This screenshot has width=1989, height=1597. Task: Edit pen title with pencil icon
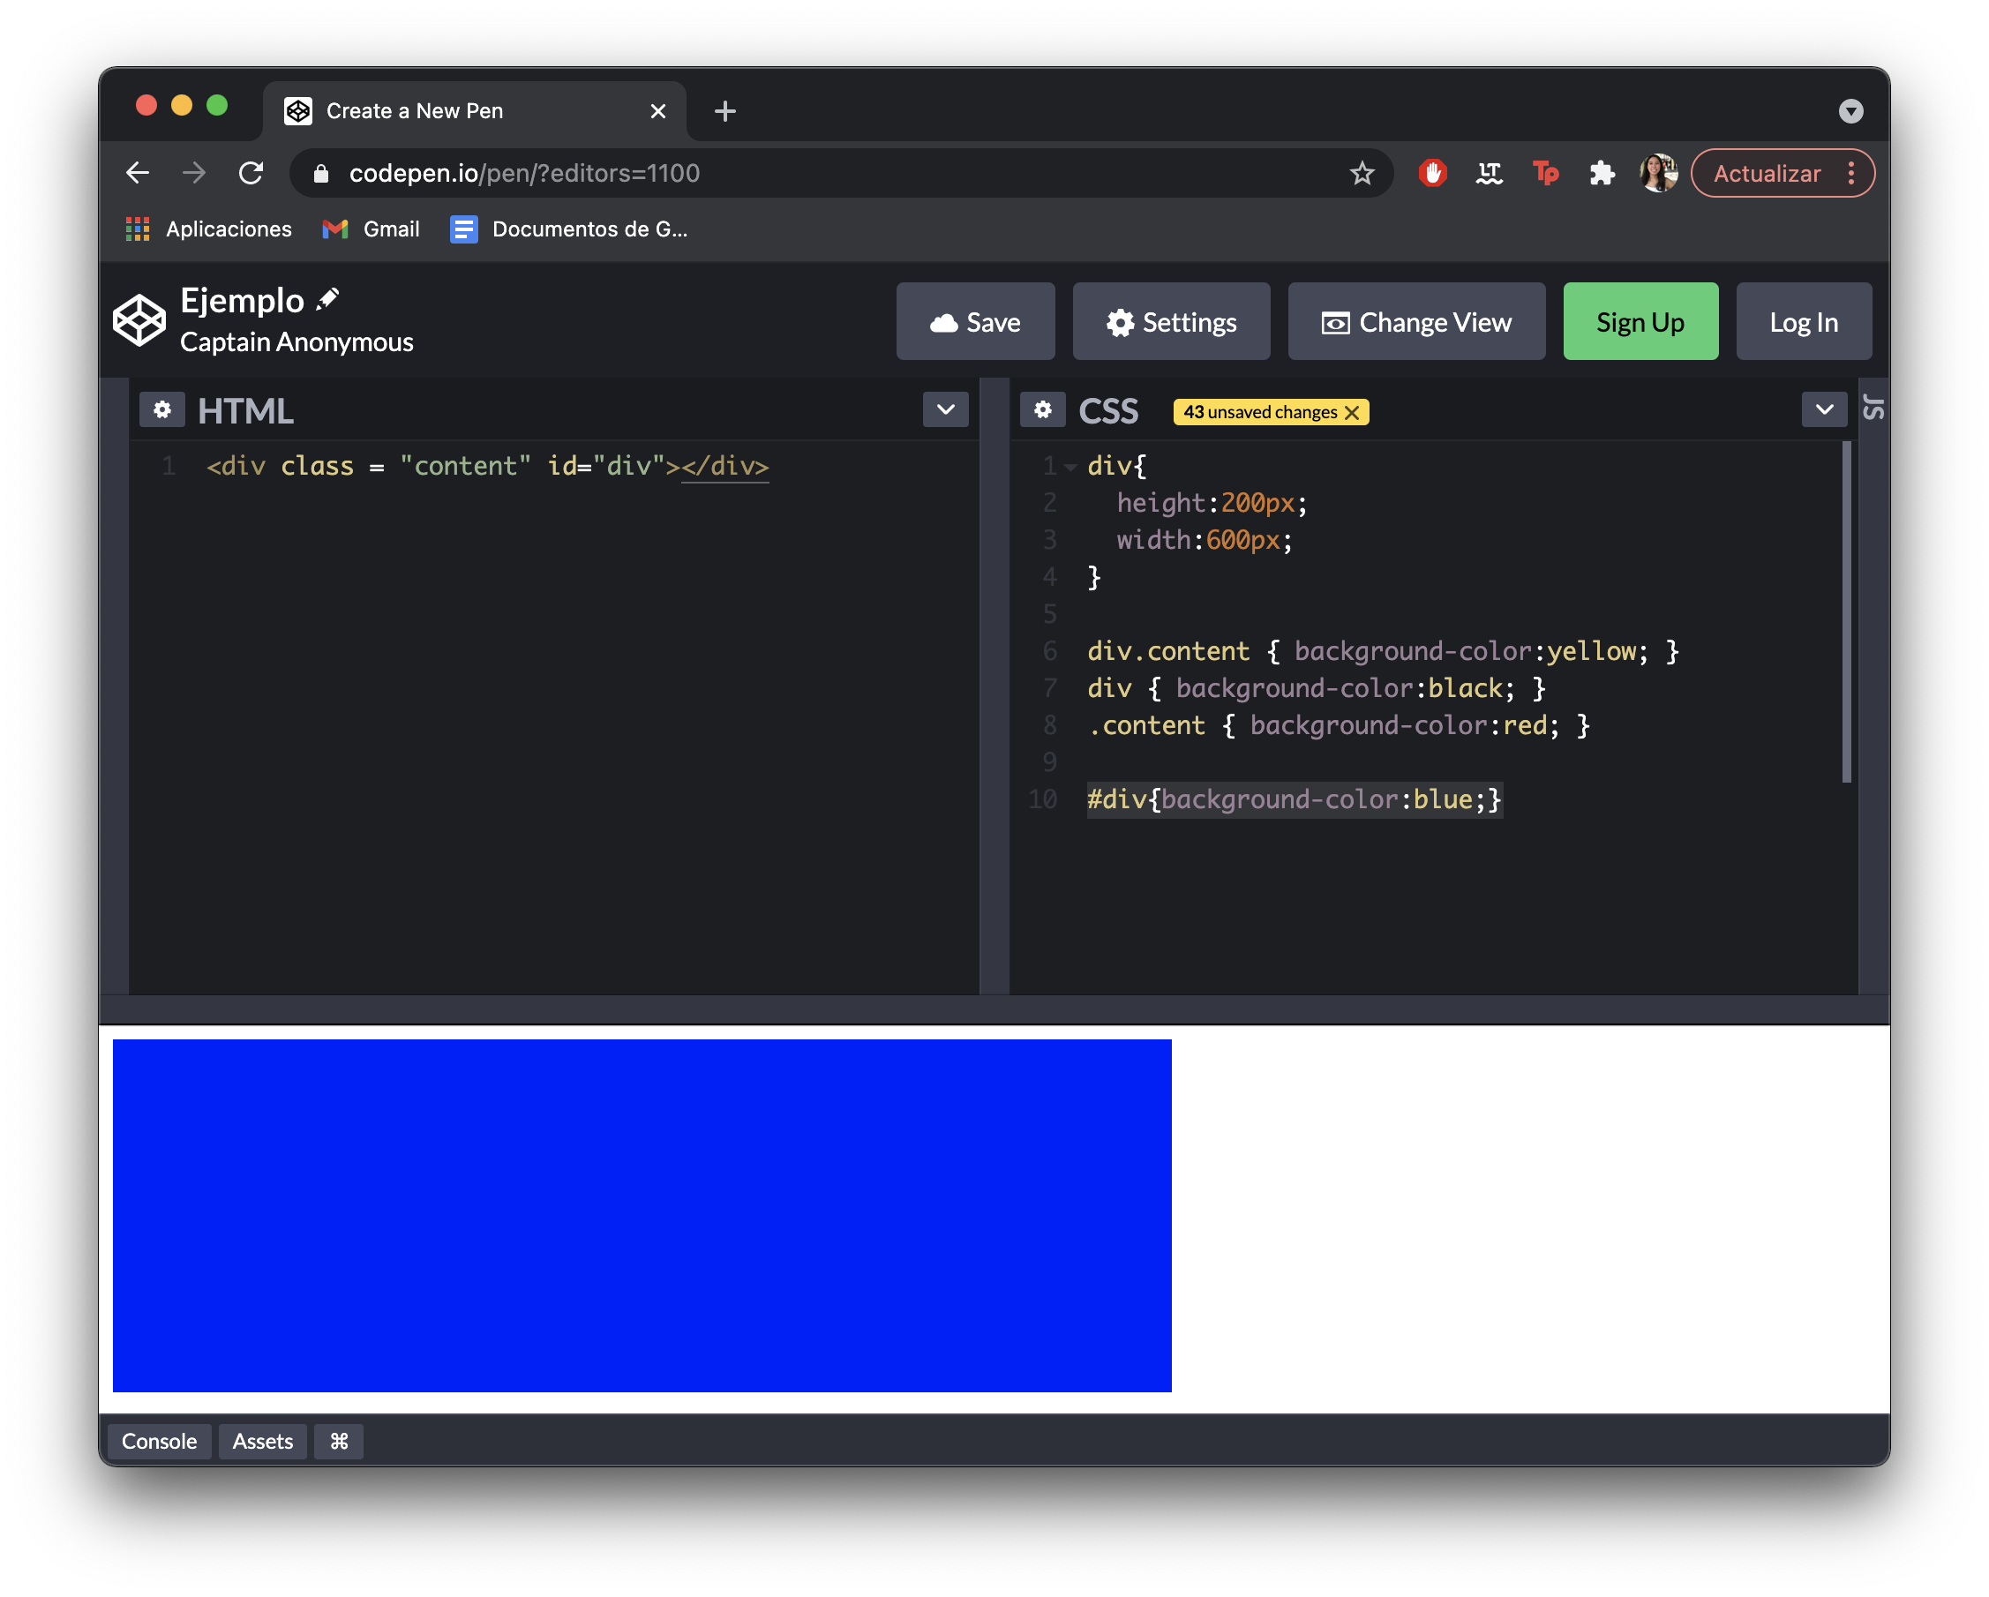point(327,299)
